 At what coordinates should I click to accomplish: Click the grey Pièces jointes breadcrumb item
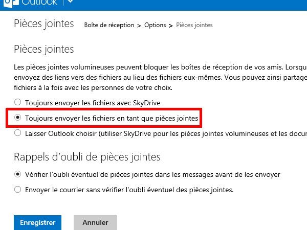[194, 25]
